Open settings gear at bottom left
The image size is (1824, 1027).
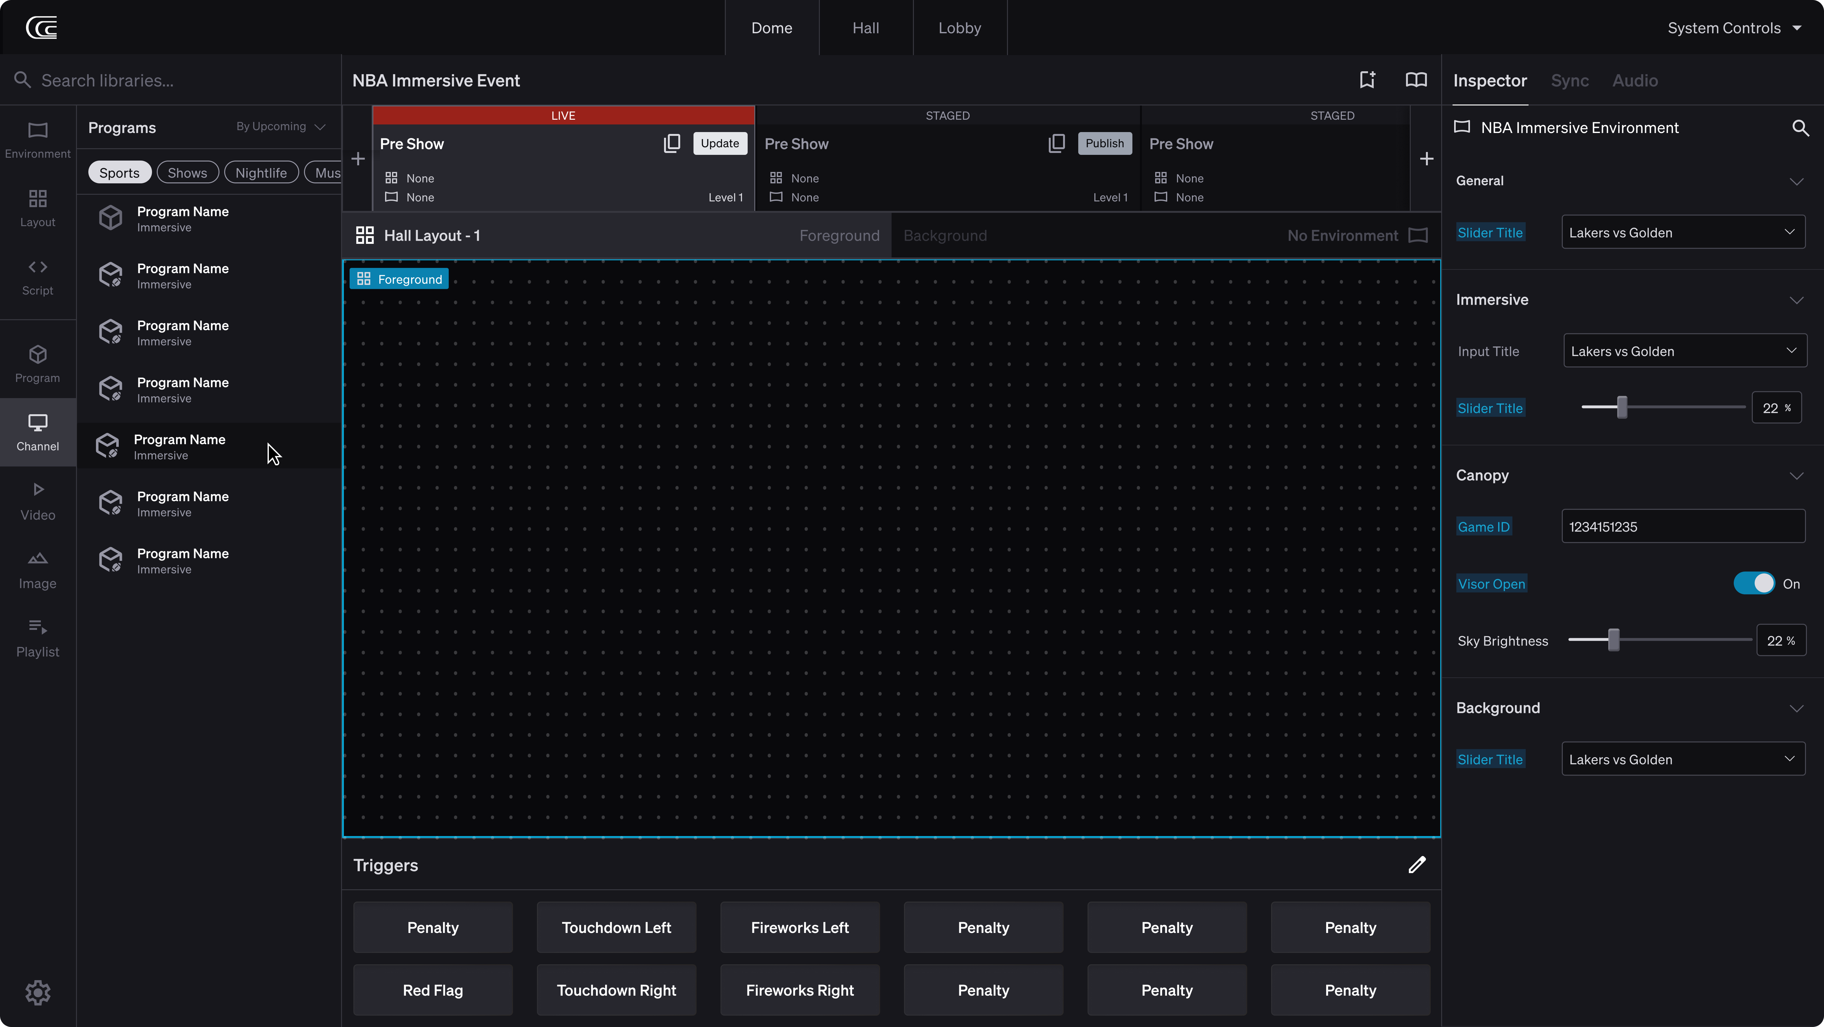38,992
